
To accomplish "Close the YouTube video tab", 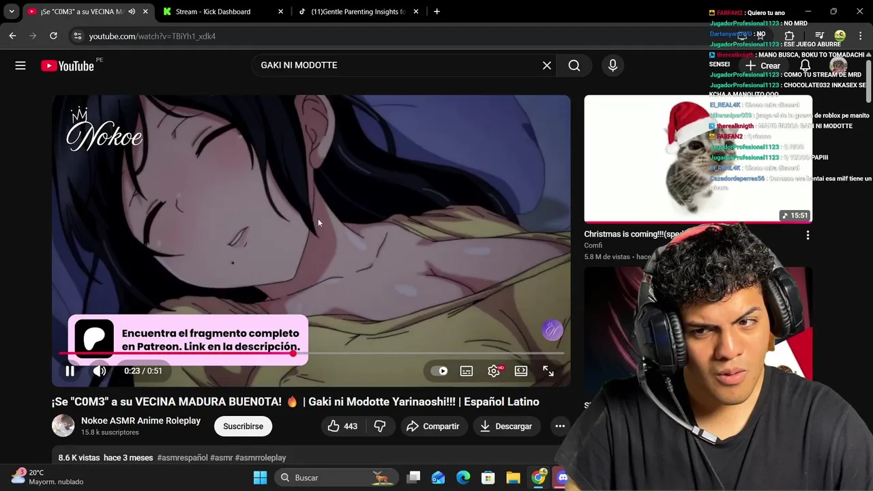I will pos(145,12).
